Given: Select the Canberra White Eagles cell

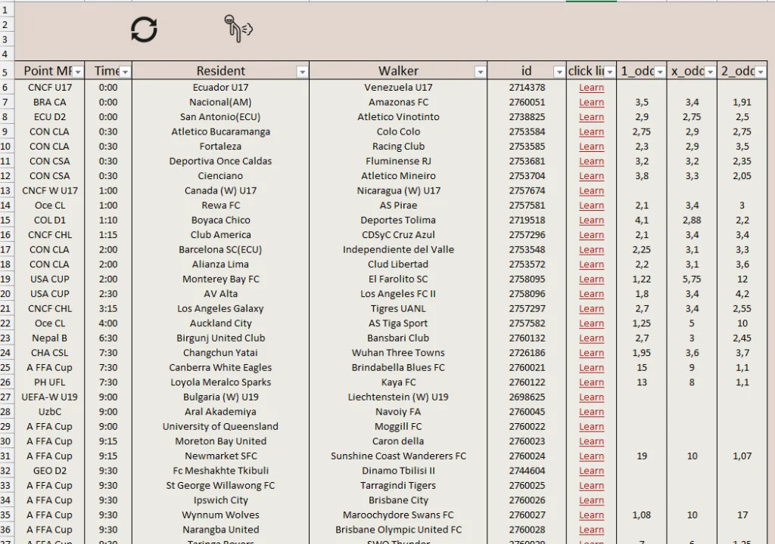Looking at the screenshot, I should 220,368.
